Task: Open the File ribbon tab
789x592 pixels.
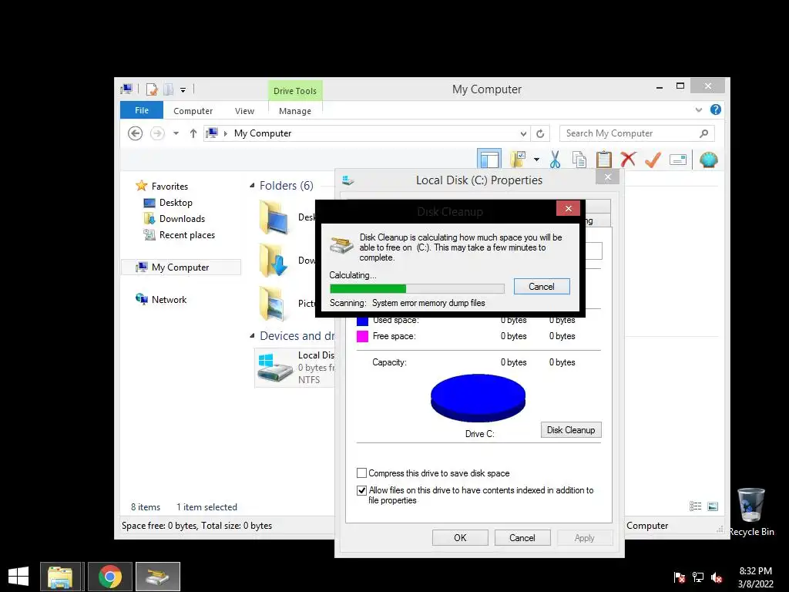Action: [x=142, y=110]
